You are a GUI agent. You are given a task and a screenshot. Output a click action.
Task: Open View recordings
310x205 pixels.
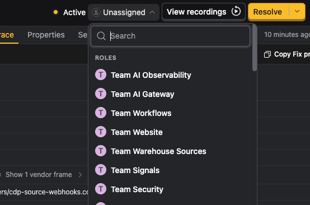click(x=204, y=12)
